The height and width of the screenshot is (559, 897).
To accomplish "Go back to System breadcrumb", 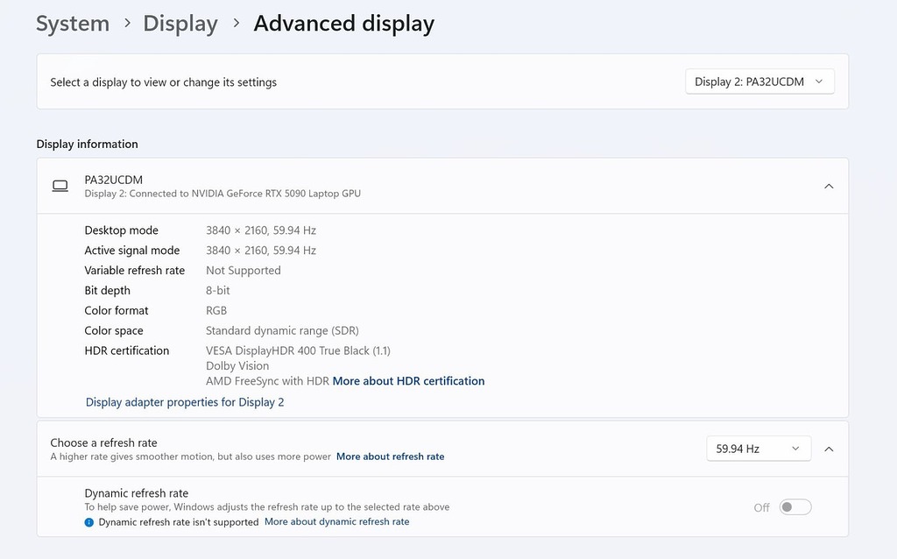I will pyautogui.click(x=73, y=24).
